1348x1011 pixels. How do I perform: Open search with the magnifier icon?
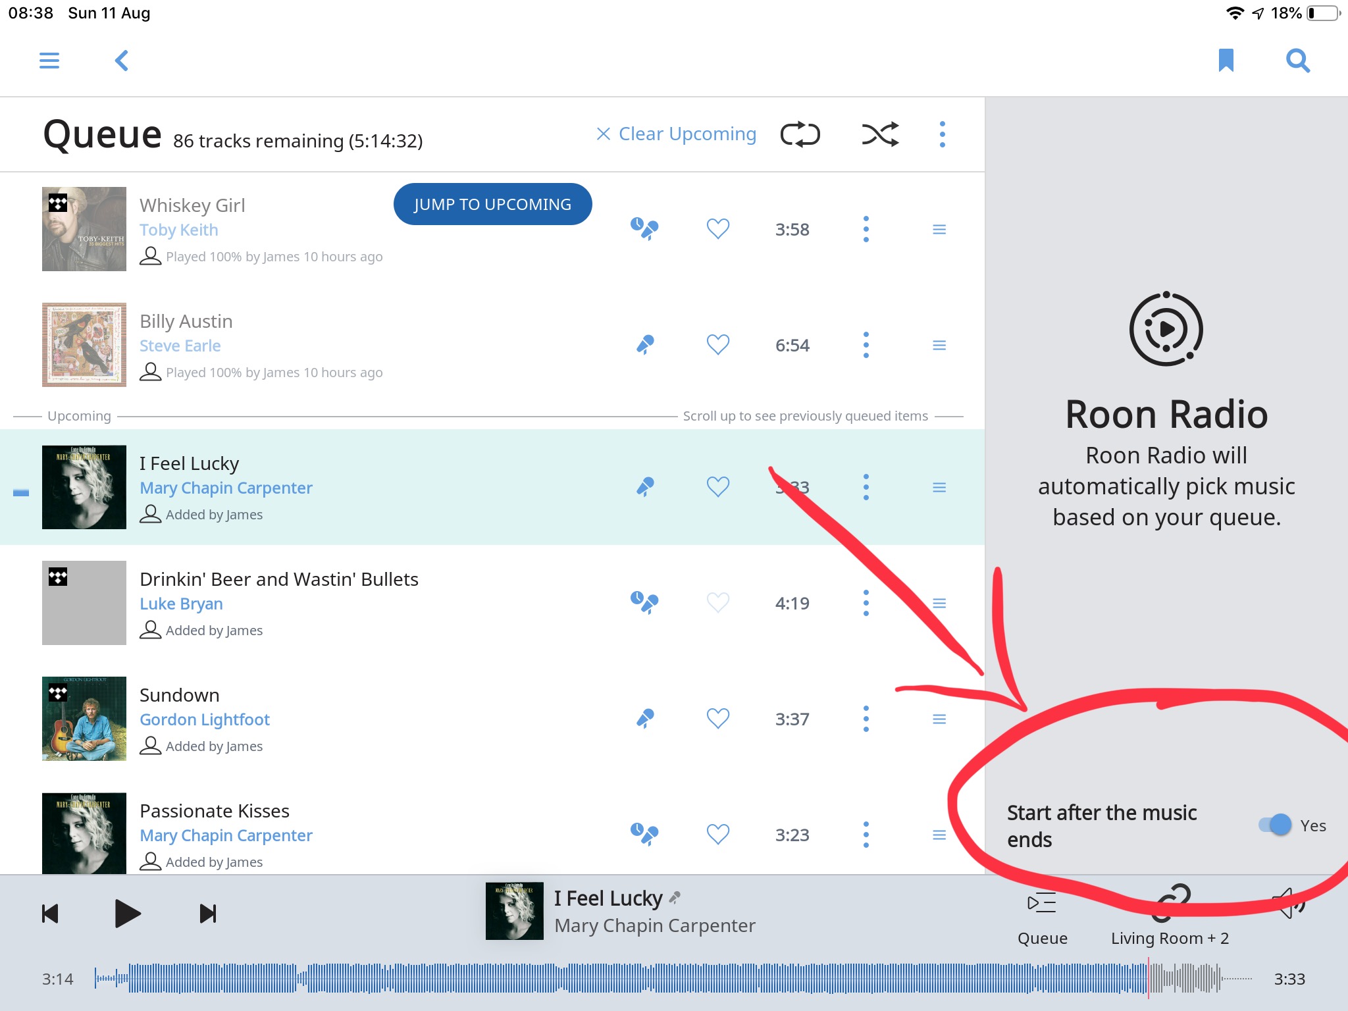pos(1298,61)
